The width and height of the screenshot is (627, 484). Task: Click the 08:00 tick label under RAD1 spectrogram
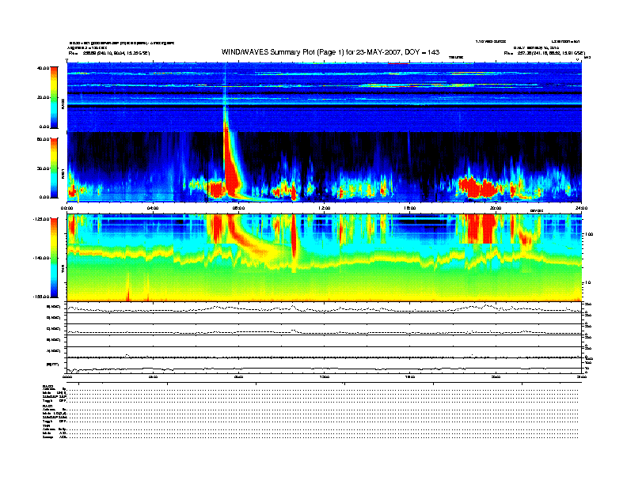(x=238, y=208)
